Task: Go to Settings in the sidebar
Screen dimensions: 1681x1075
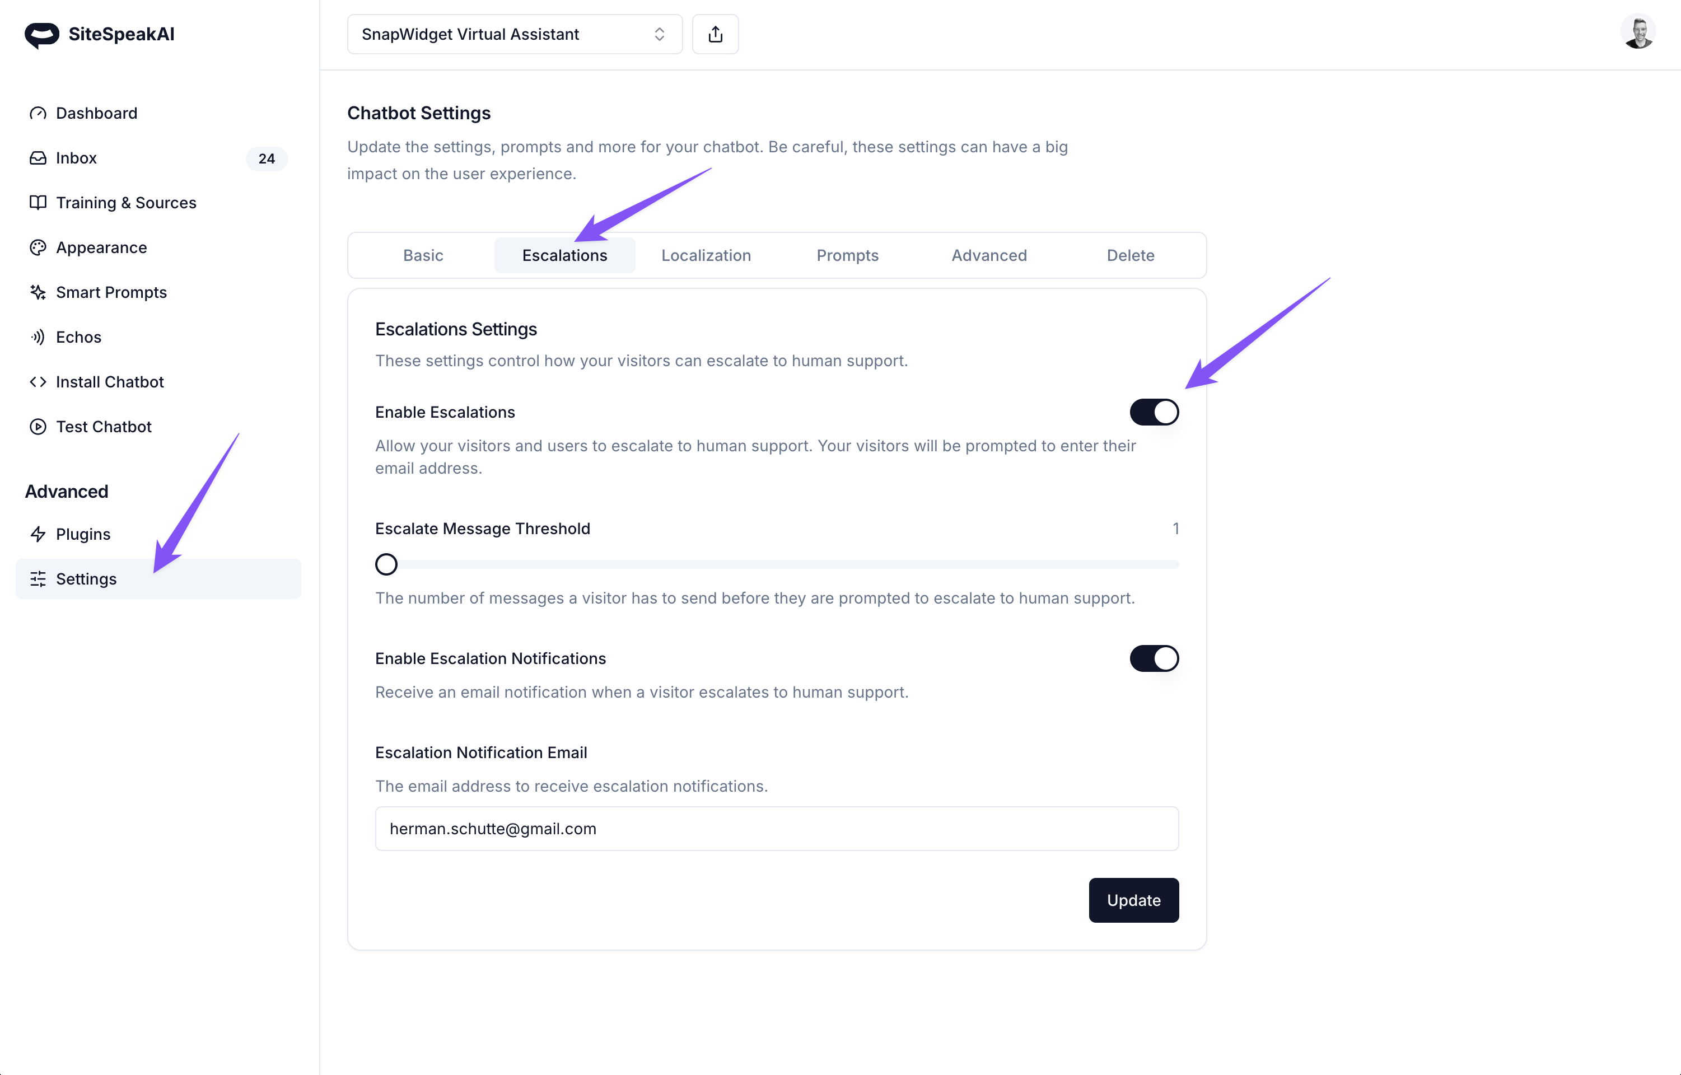Action: (x=87, y=579)
